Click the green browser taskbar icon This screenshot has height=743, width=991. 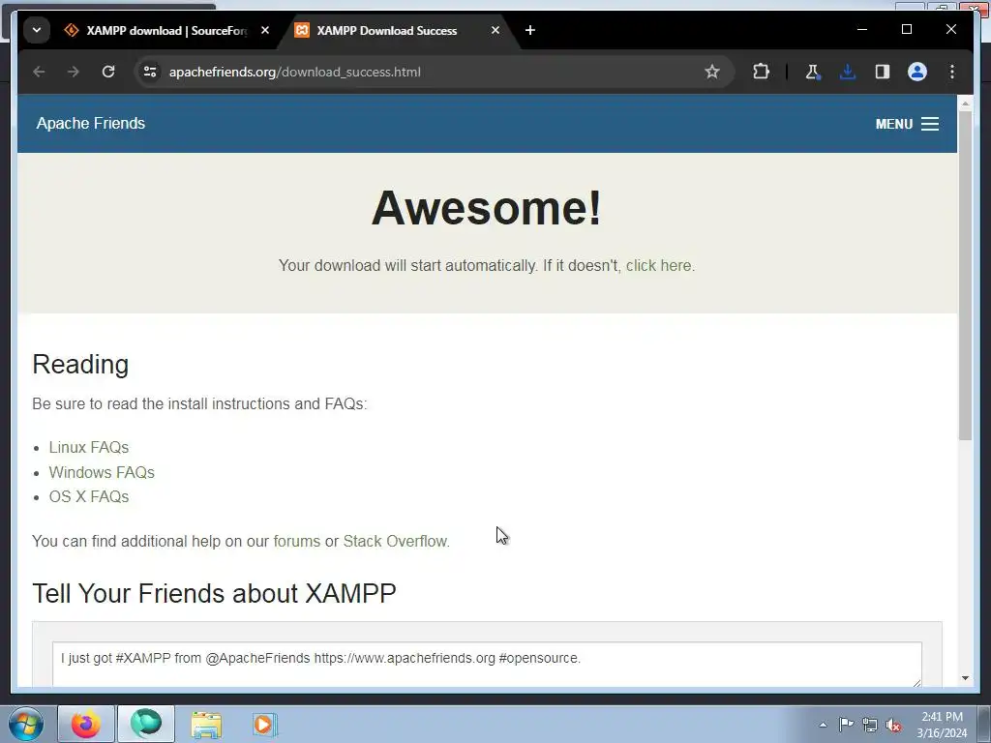[146, 724]
